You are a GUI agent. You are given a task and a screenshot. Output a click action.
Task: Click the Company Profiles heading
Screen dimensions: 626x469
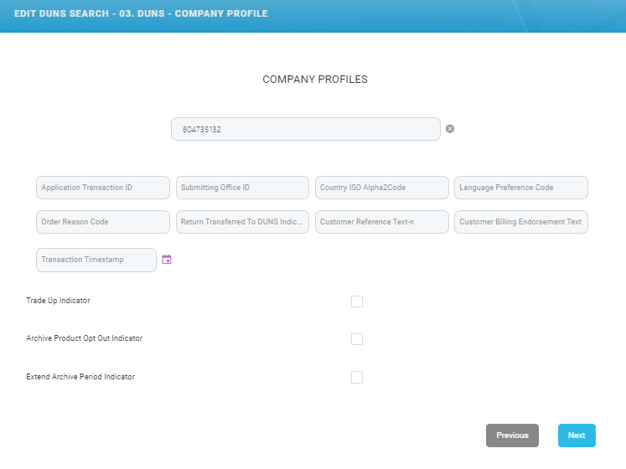(315, 80)
